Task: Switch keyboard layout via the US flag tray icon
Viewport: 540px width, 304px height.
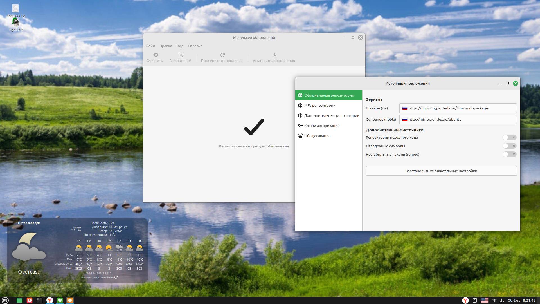Action: coord(485,300)
